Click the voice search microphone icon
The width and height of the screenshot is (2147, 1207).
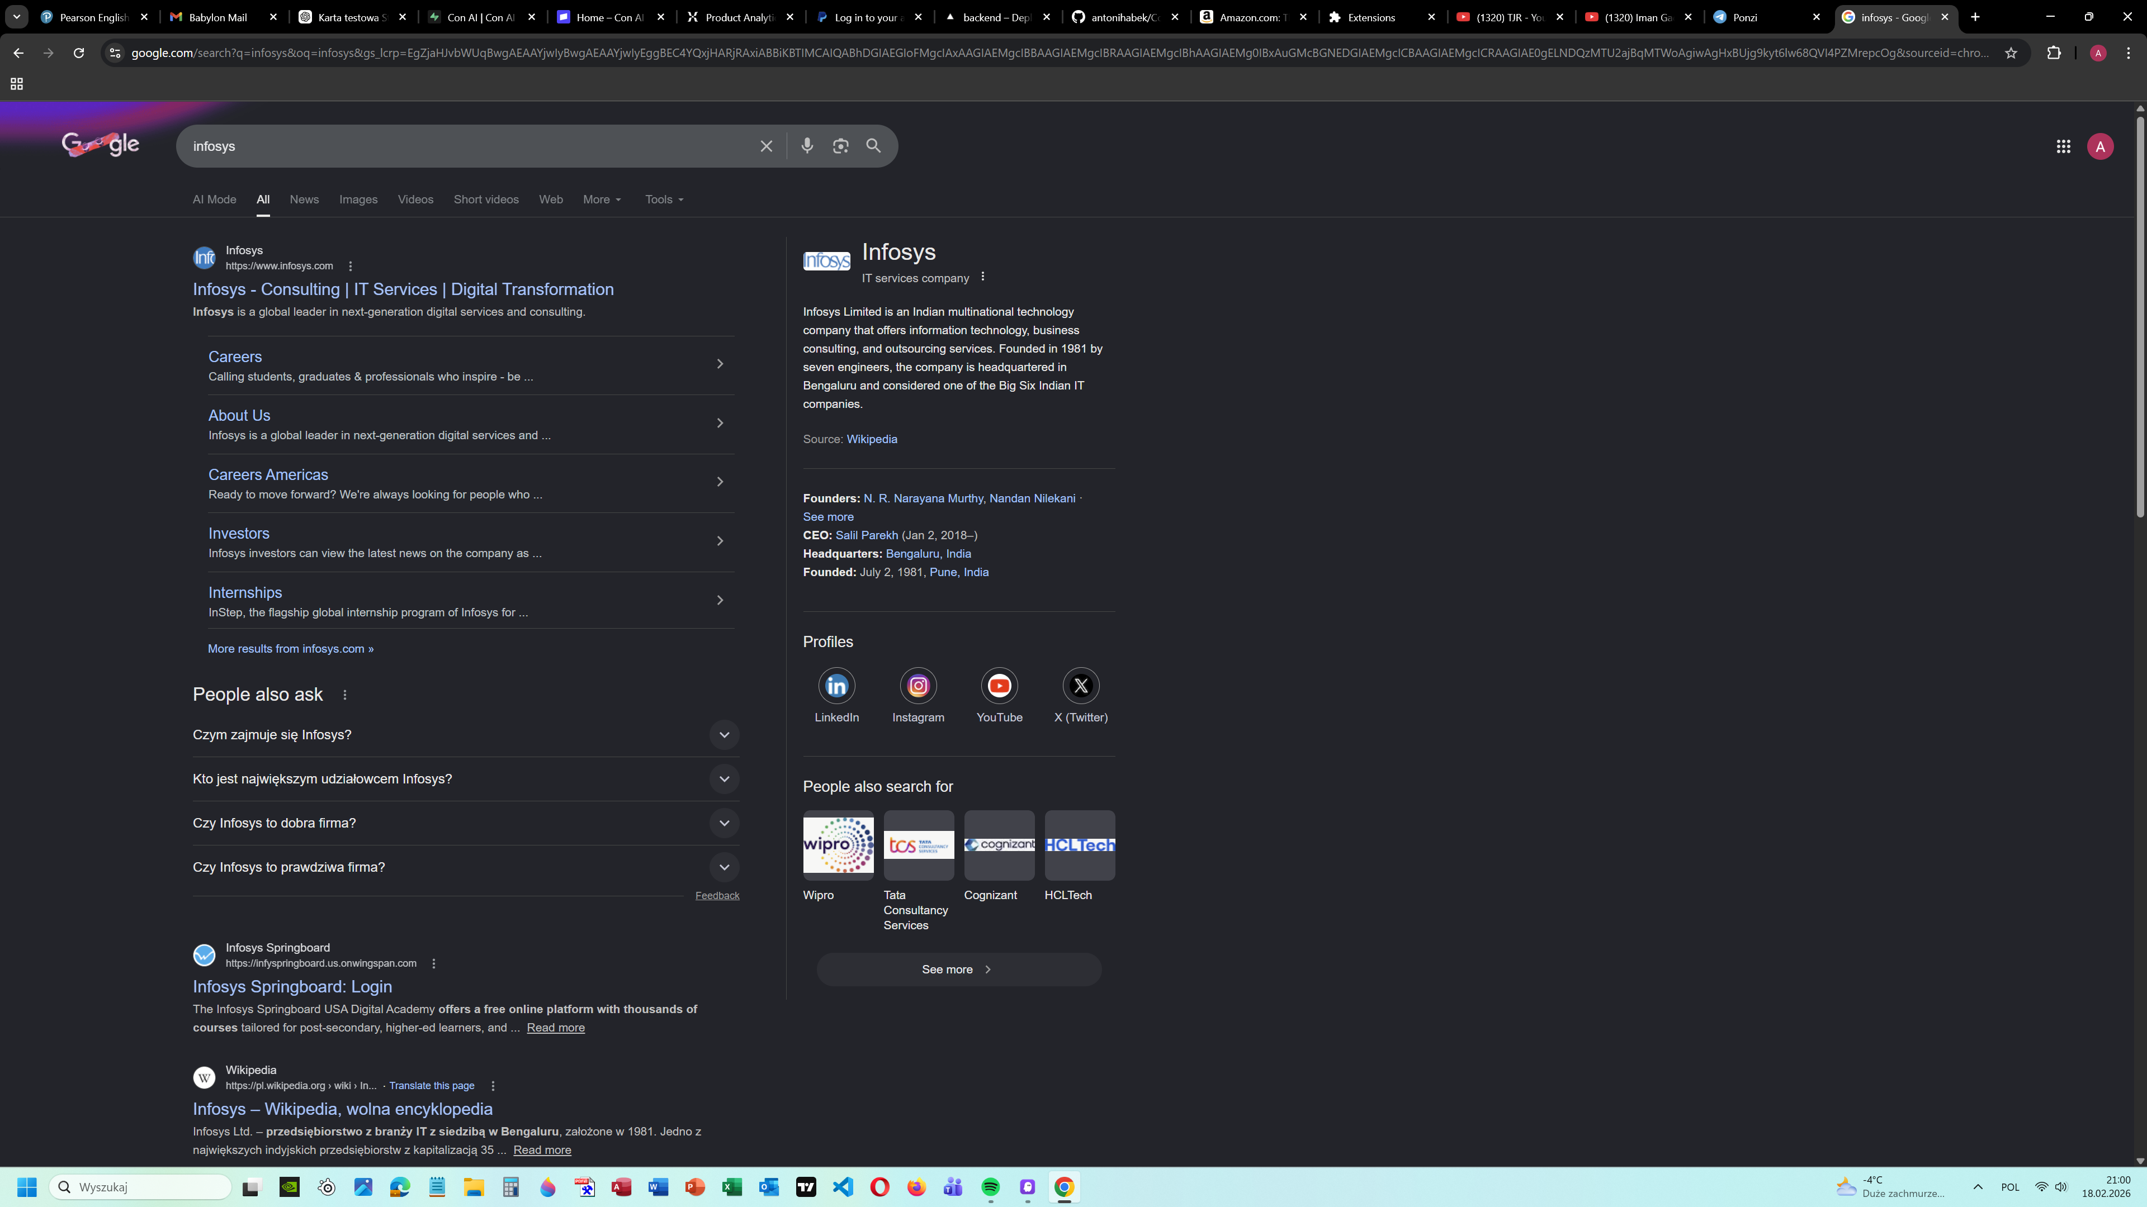point(807,146)
